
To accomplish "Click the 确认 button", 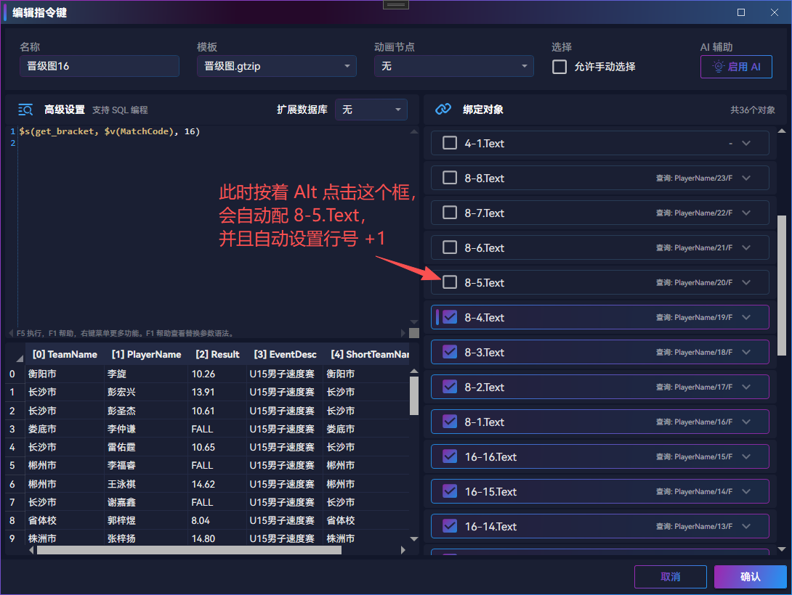I will [x=750, y=576].
